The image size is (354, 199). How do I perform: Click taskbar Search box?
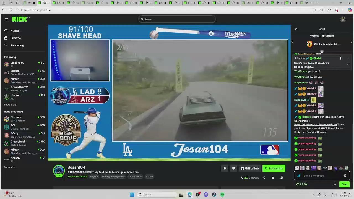pyautogui.click(x=157, y=195)
